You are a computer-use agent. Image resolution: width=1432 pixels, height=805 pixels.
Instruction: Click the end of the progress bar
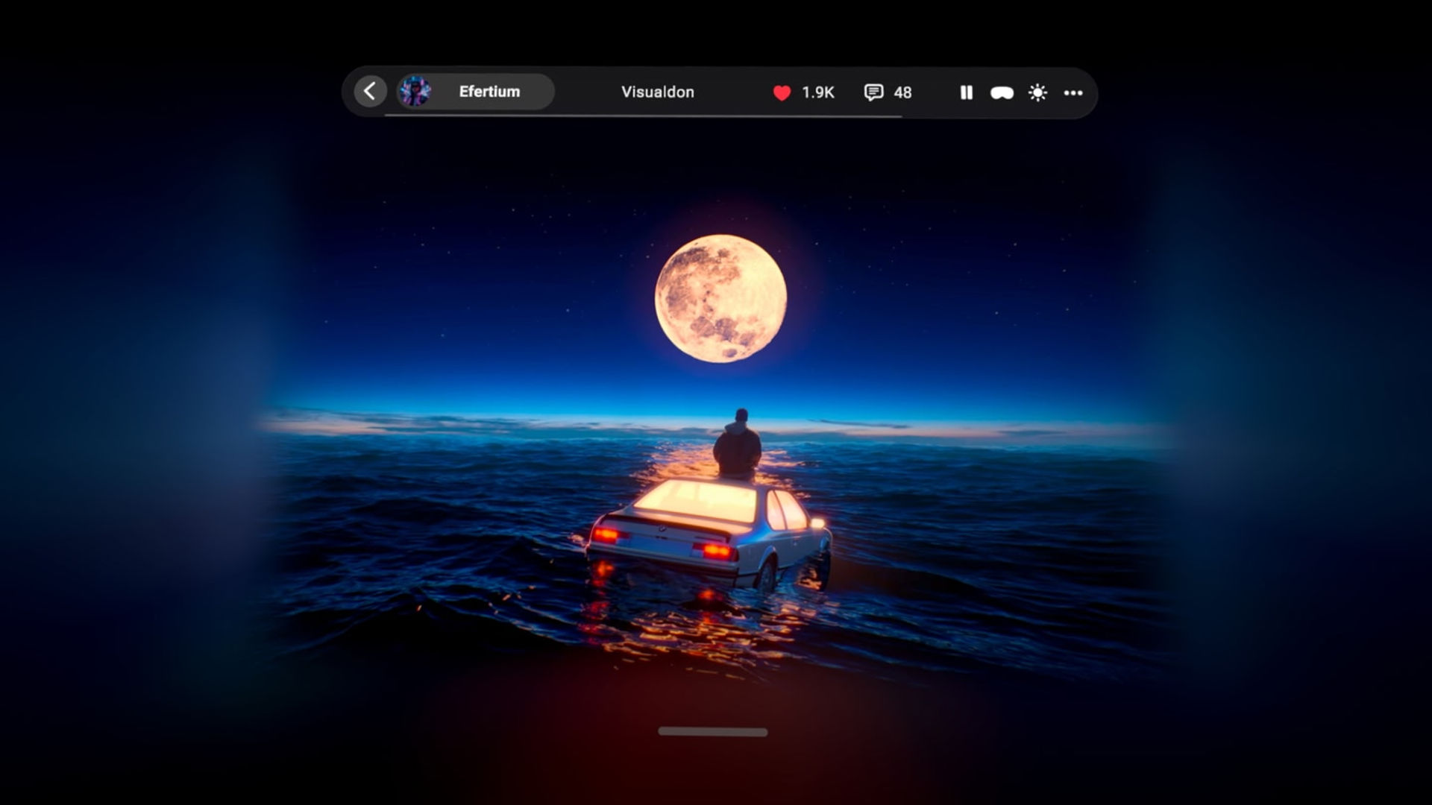(900, 116)
